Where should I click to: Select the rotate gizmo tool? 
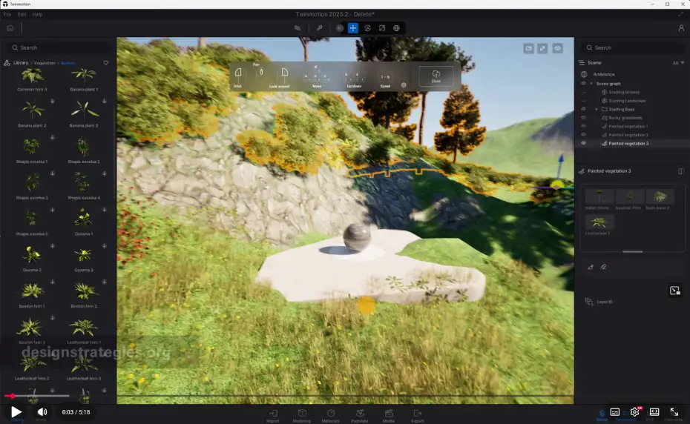tap(367, 28)
